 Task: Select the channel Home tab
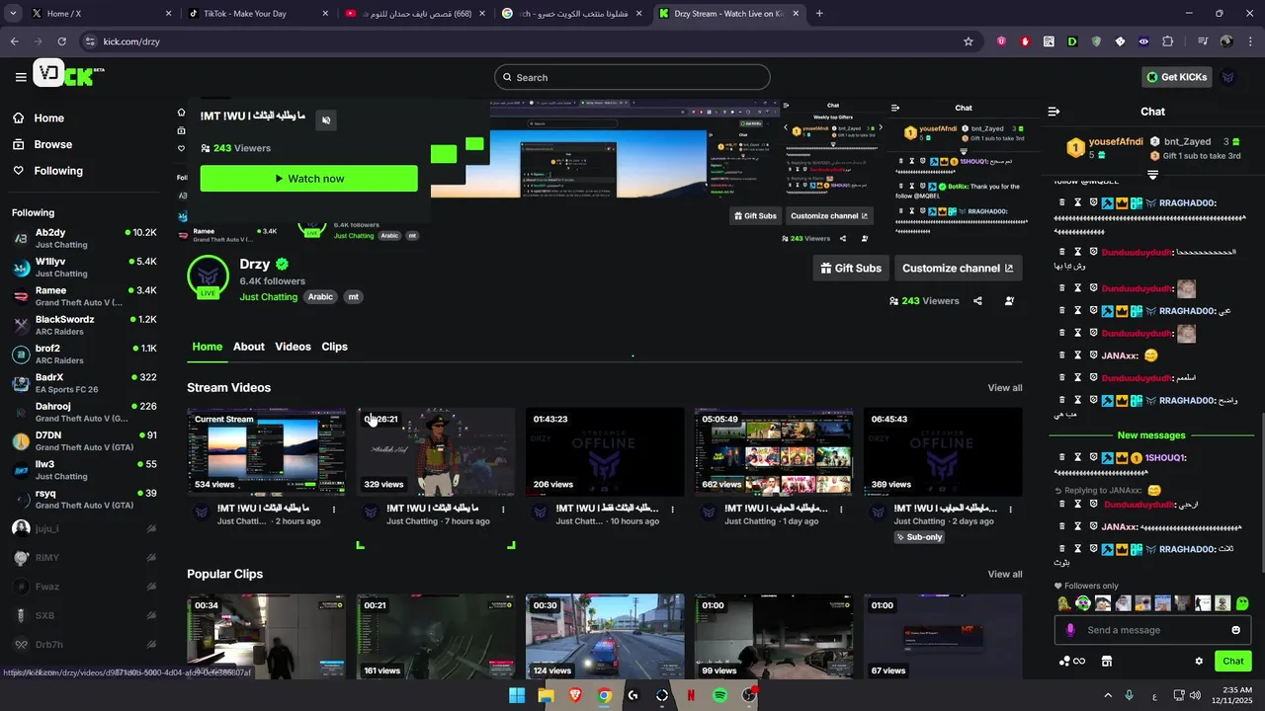point(208,347)
